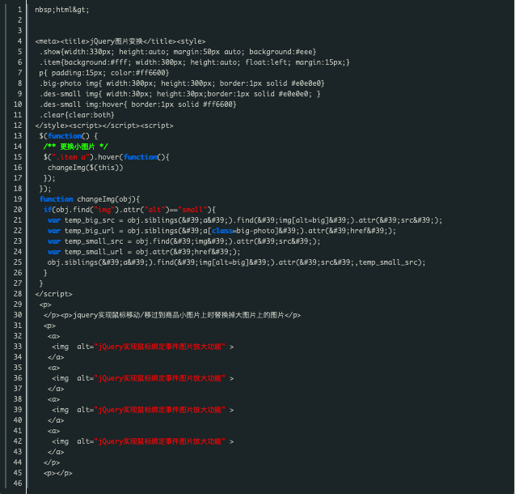Image resolution: width=515 pixels, height=494 pixels.
Task: Click '$(function() {' on line 13
Action: pos(68,136)
